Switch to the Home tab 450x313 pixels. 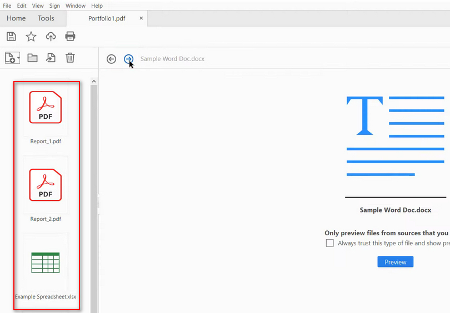coord(16,18)
